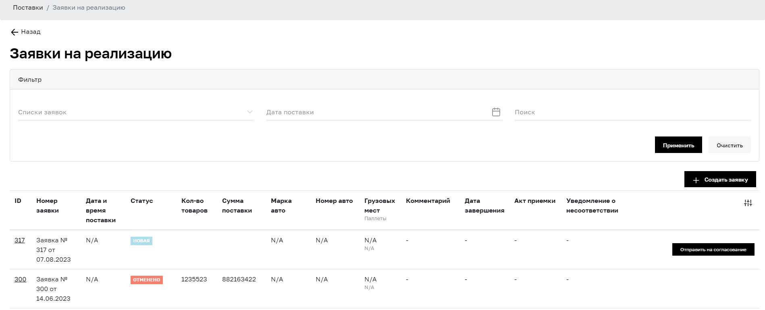Screen dimensions: 765x310
Task: Open table column settings icon
Action: tap(748, 203)
